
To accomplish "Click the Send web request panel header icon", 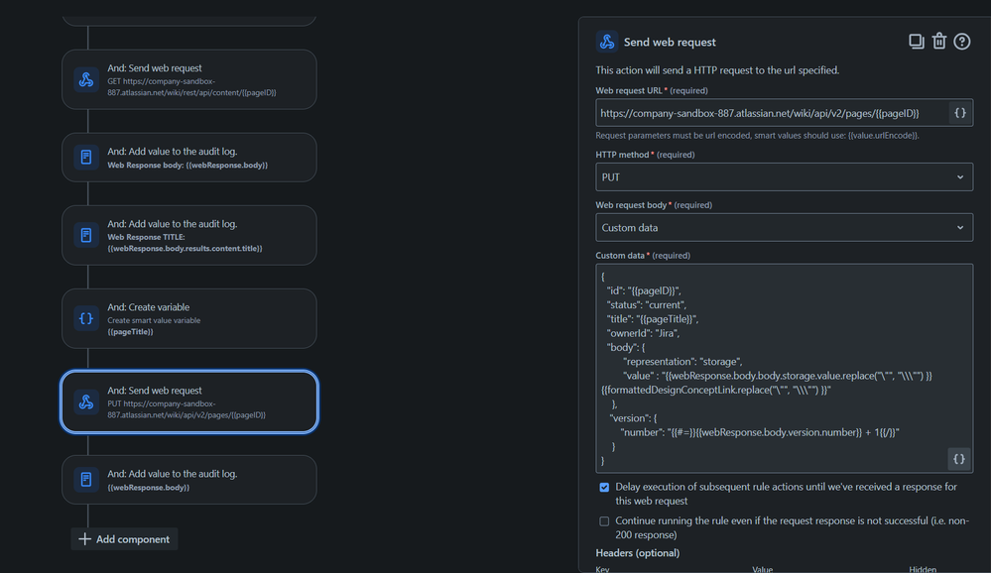I will click(607, 42).
